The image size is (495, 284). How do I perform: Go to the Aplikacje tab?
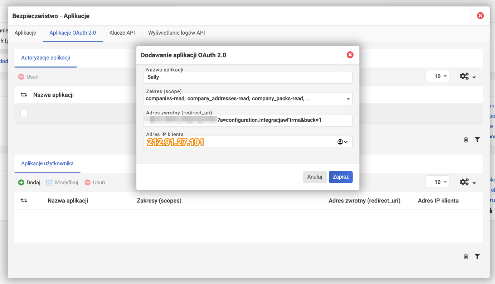25,33
